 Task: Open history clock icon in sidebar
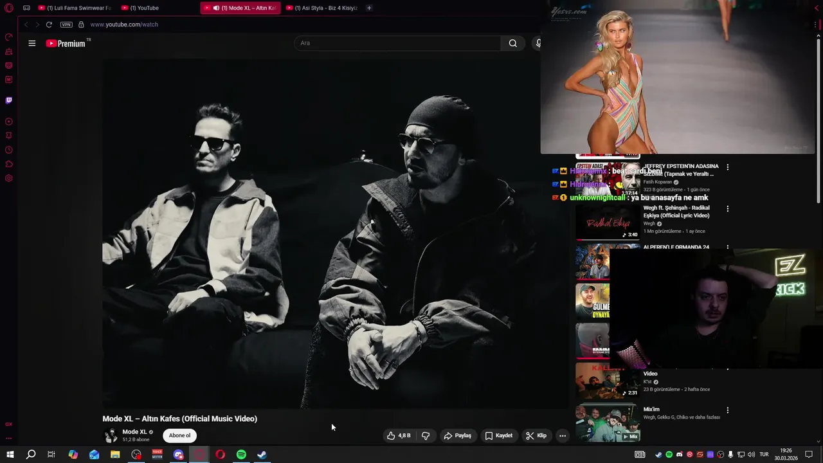8,150
